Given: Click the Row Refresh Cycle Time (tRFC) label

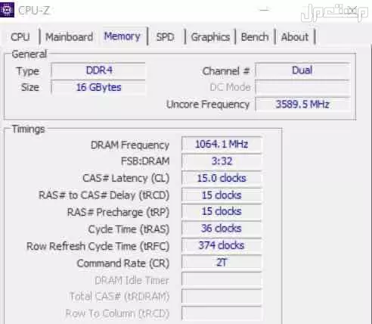Looking at the screenshot, I should [x=98, y=246].
